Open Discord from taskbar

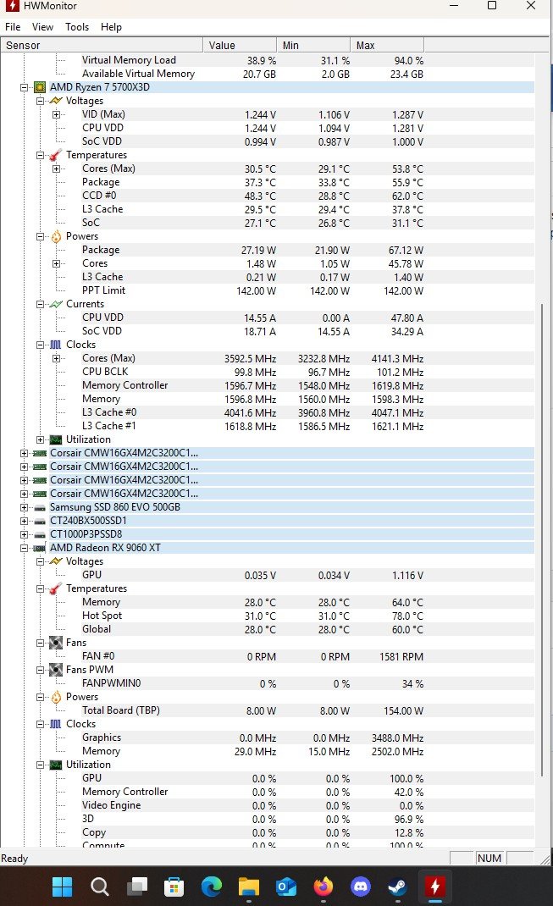[361, 887]
